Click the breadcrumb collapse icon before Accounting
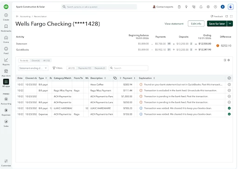Viewport: 238px width, 169px height. coord(17,16)
